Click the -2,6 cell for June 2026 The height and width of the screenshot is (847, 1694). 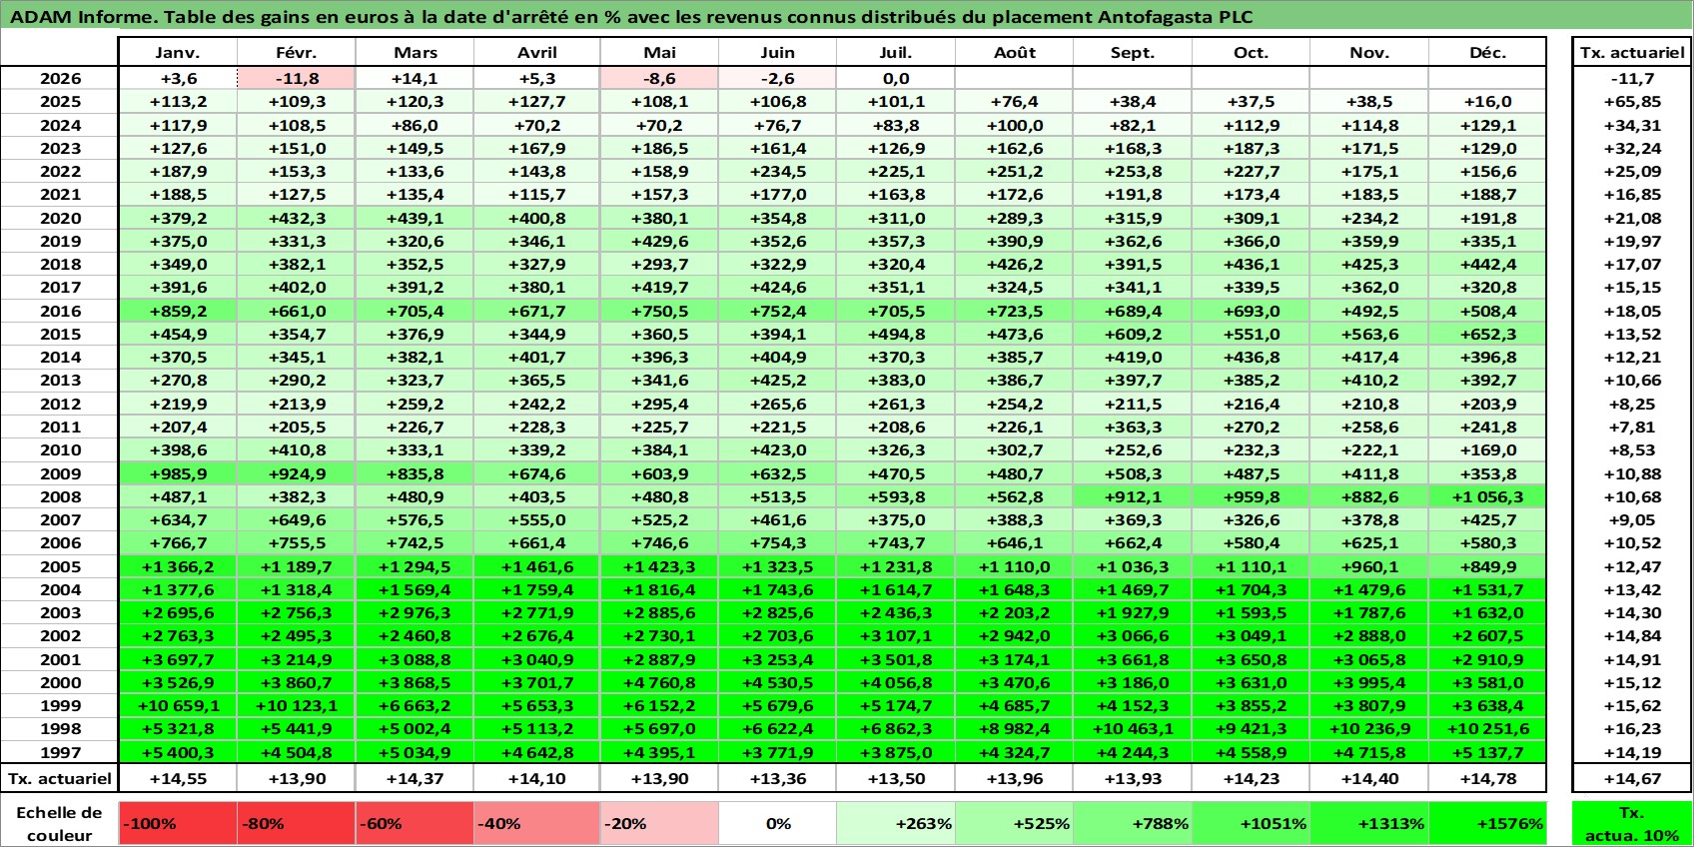(x=777, y=79)
